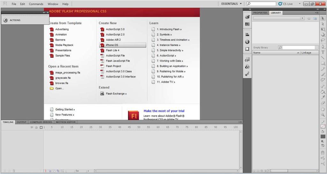The height and width of the screenshot is (174, 327).
Task: Select the Hand tool
Action: (323, 109)
